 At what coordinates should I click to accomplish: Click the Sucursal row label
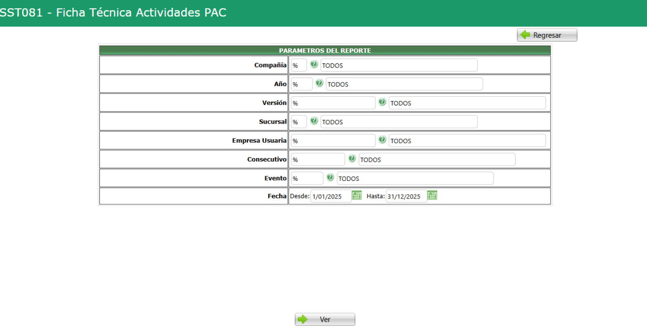273,122
